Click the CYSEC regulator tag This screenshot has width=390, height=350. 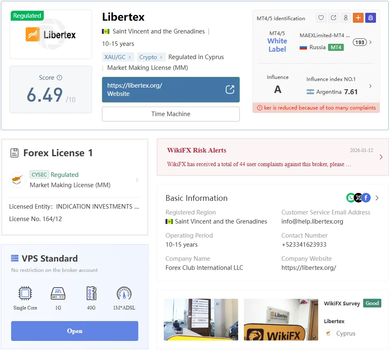point(39,175)
